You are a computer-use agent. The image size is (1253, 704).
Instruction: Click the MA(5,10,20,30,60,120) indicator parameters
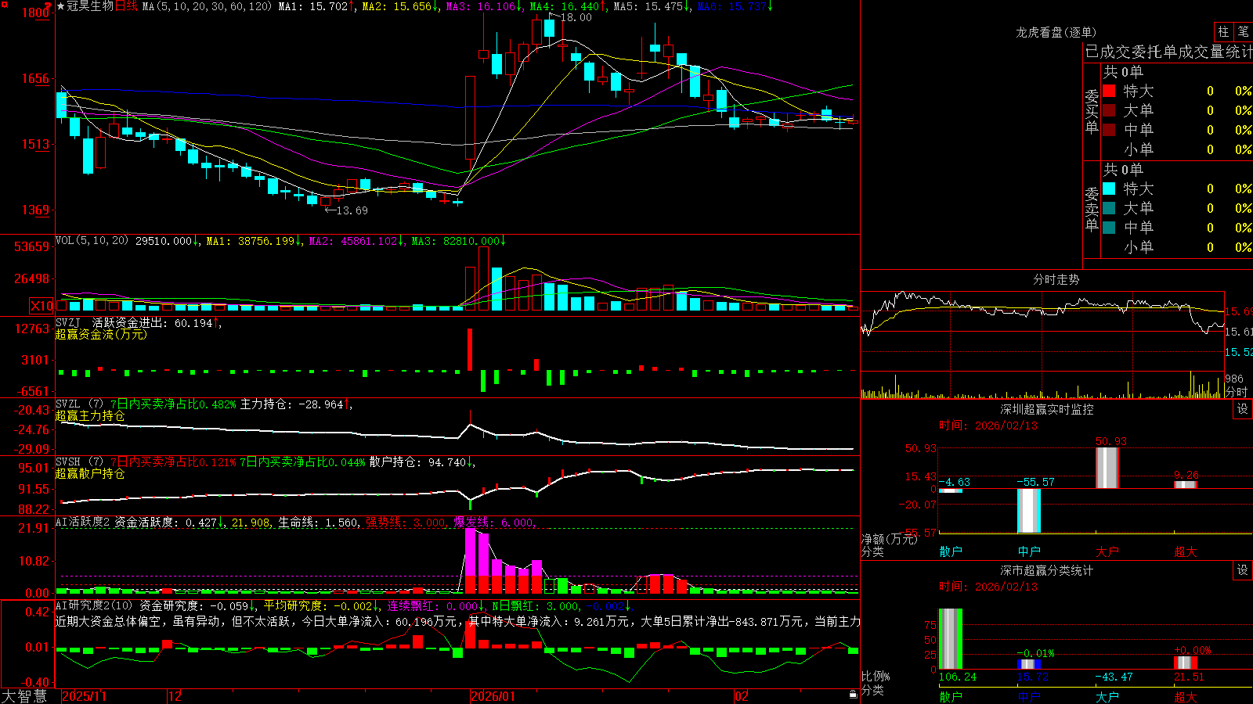click(x=207, y=6)
